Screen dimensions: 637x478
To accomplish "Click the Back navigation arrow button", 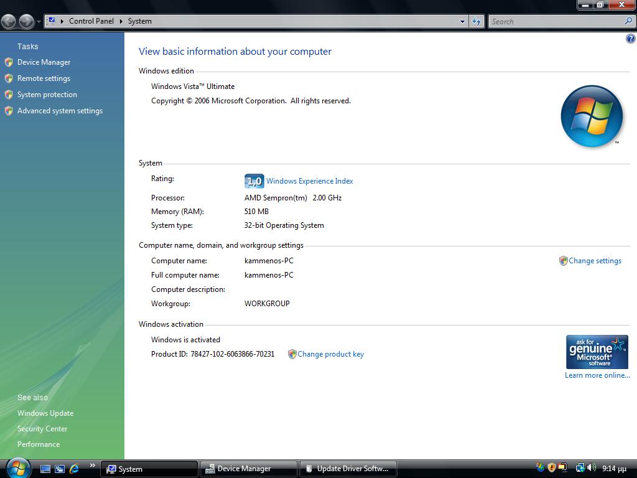I will (x=9, y=21).
